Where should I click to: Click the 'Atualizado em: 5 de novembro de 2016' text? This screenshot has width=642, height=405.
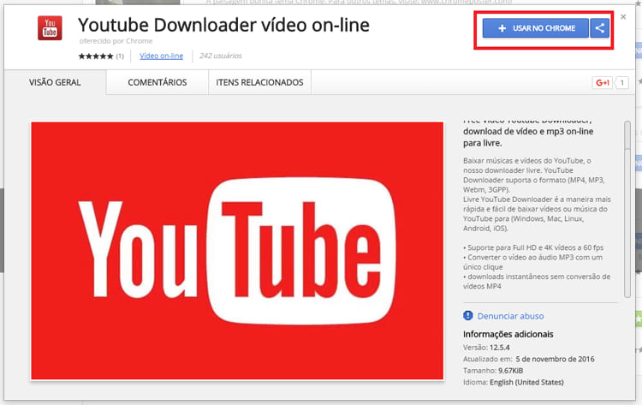529,359
